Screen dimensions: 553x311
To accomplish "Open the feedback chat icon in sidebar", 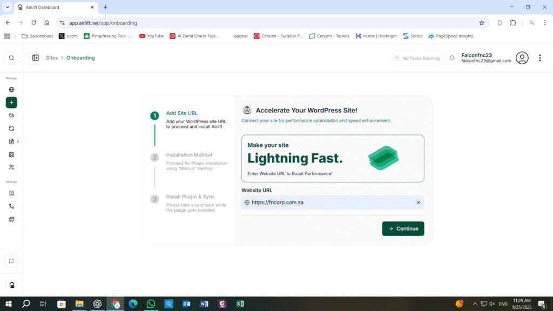I will [x=11, y=261].
